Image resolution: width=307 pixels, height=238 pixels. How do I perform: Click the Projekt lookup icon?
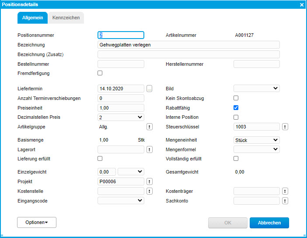click(149, 181)
